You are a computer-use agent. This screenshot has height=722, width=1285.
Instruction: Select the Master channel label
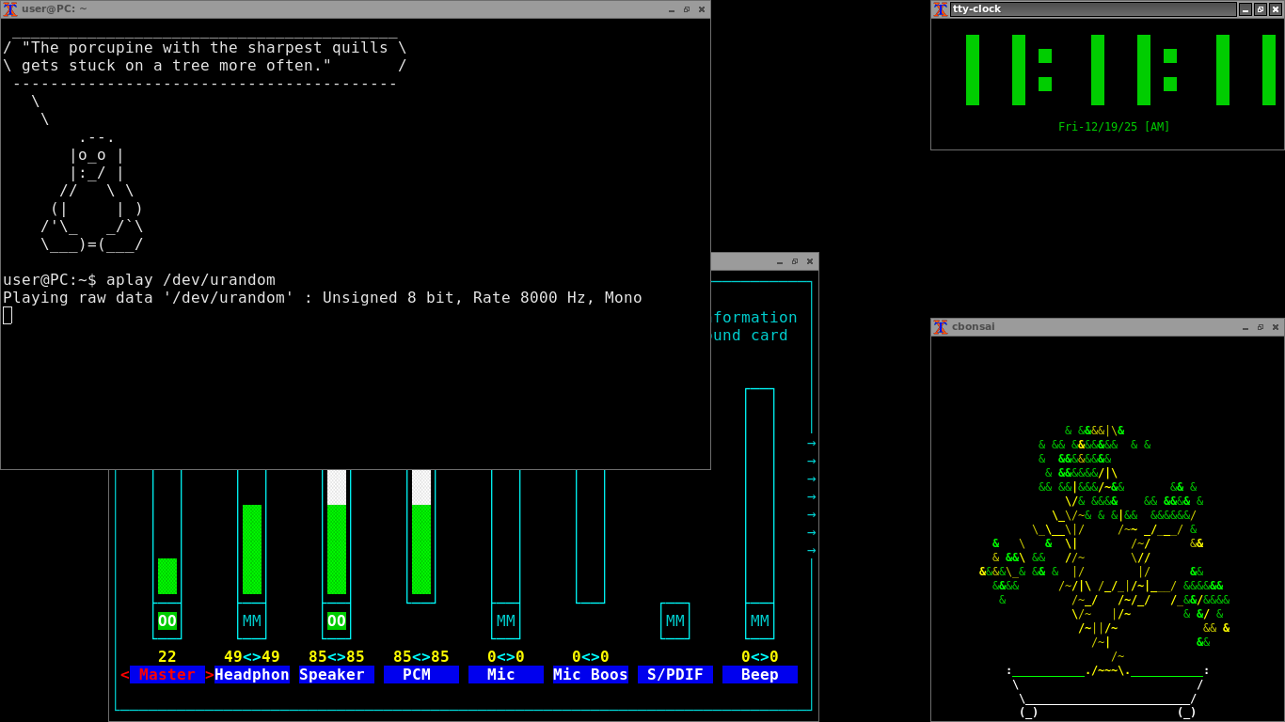[167, 675]
